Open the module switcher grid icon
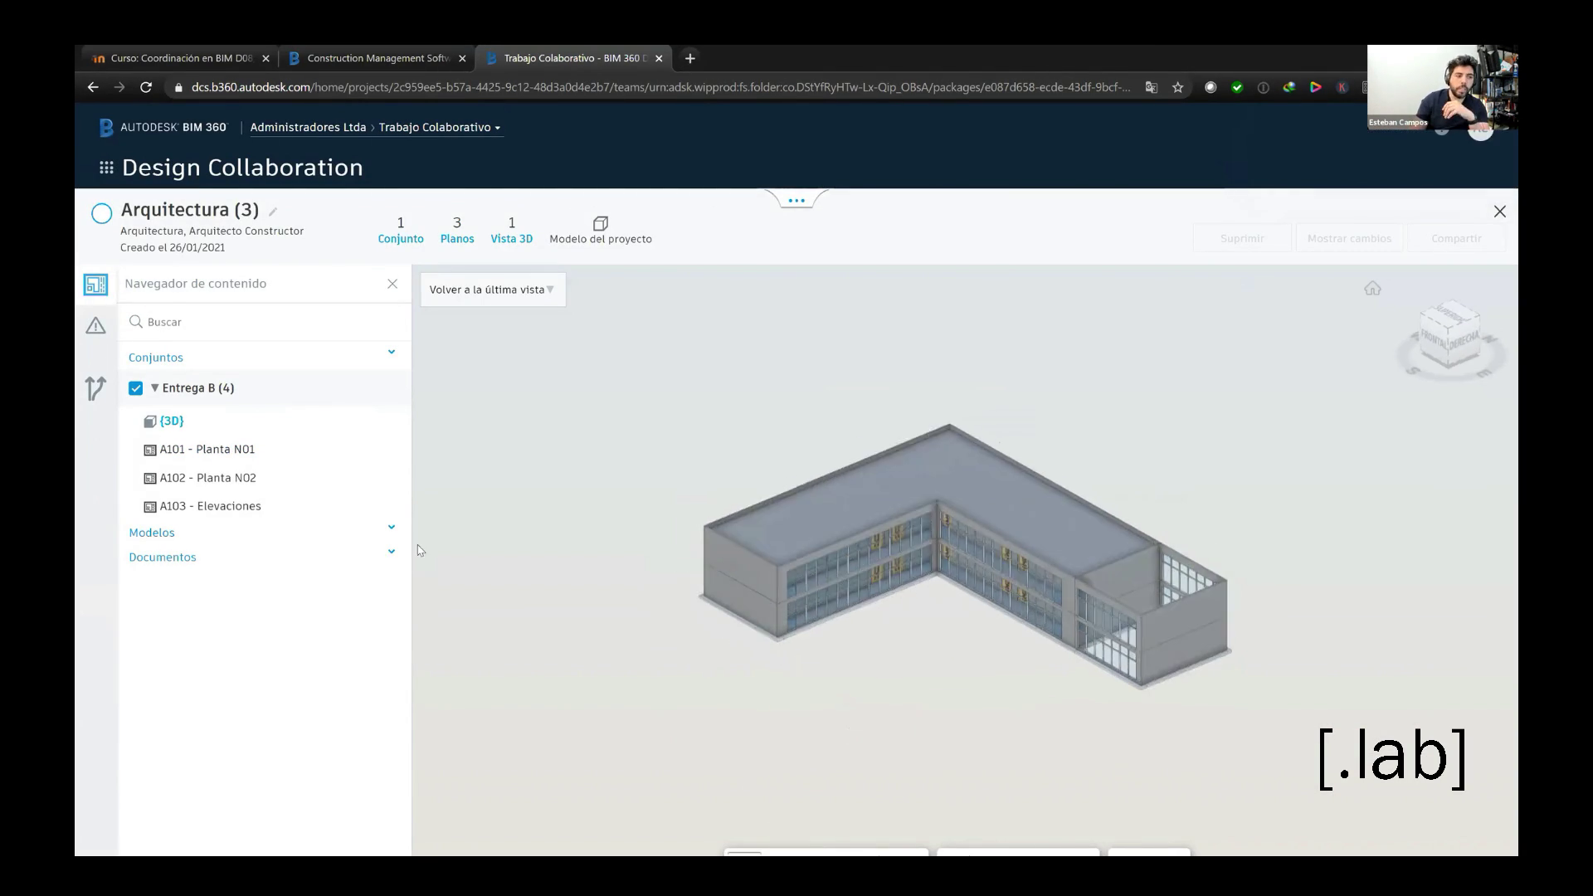Screen dimensions: 1593x896 (106, 168)
